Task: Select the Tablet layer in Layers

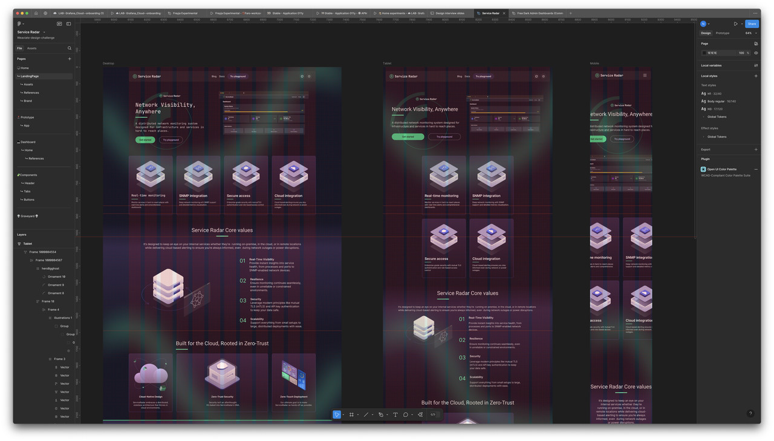Action: coord(28,244)
